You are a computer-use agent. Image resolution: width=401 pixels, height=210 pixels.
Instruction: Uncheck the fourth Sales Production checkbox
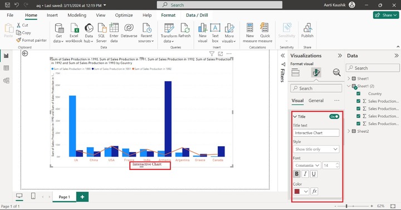tap(358, 123)
